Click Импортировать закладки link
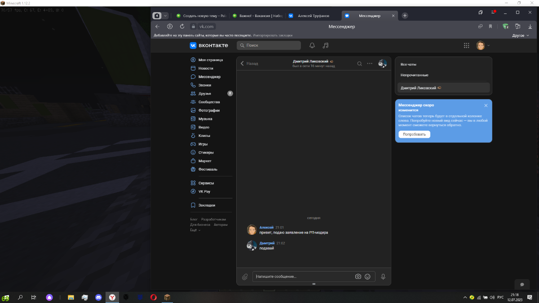This screenshot has width=539, height=303. tap(273, 35)
